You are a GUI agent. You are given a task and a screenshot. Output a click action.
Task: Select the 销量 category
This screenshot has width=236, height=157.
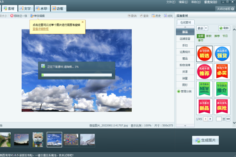click(185, 78)
